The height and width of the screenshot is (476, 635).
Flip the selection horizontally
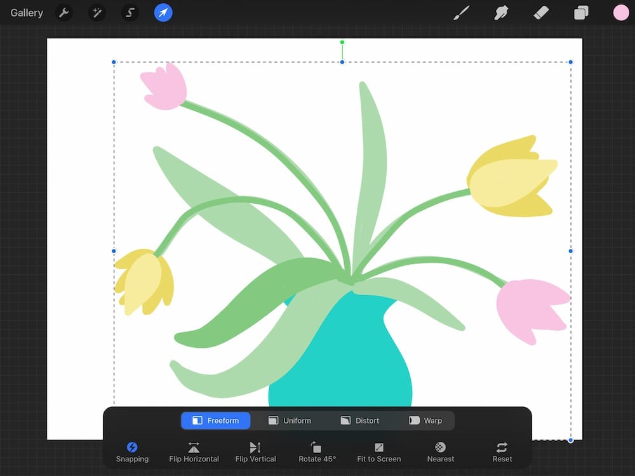(x=194, y=451)
